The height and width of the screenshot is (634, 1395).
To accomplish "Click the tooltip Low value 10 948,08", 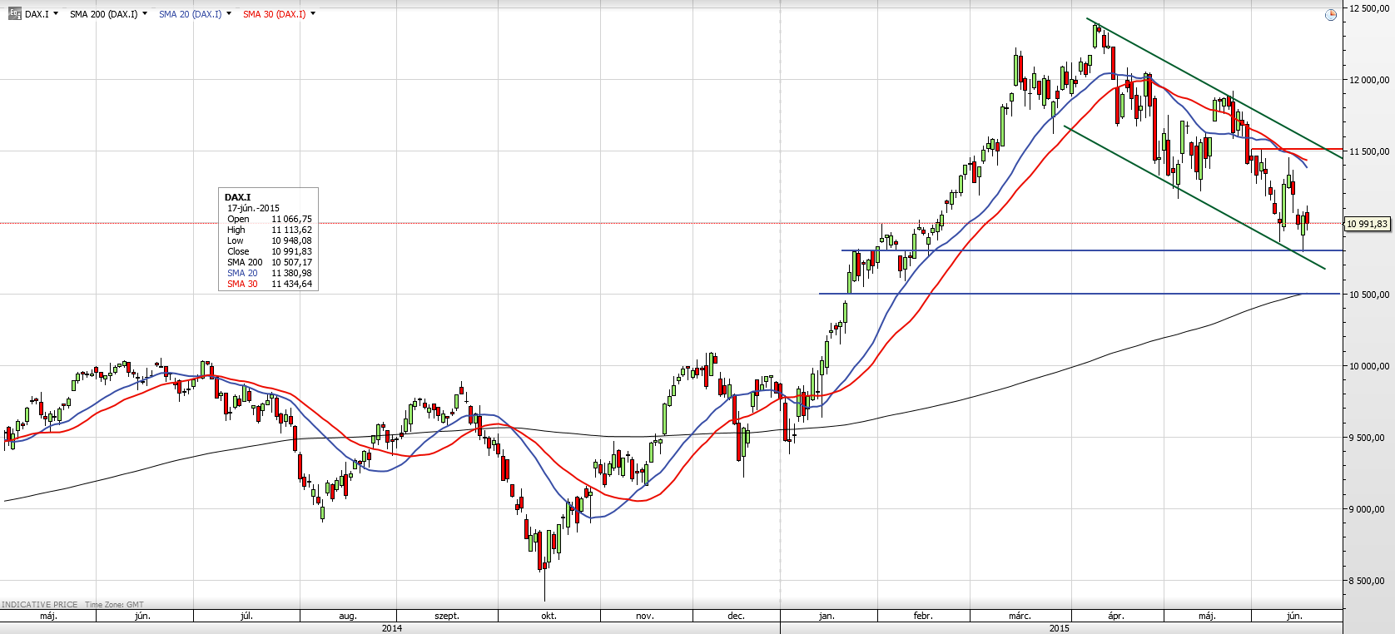I will [x=291, y=240].
